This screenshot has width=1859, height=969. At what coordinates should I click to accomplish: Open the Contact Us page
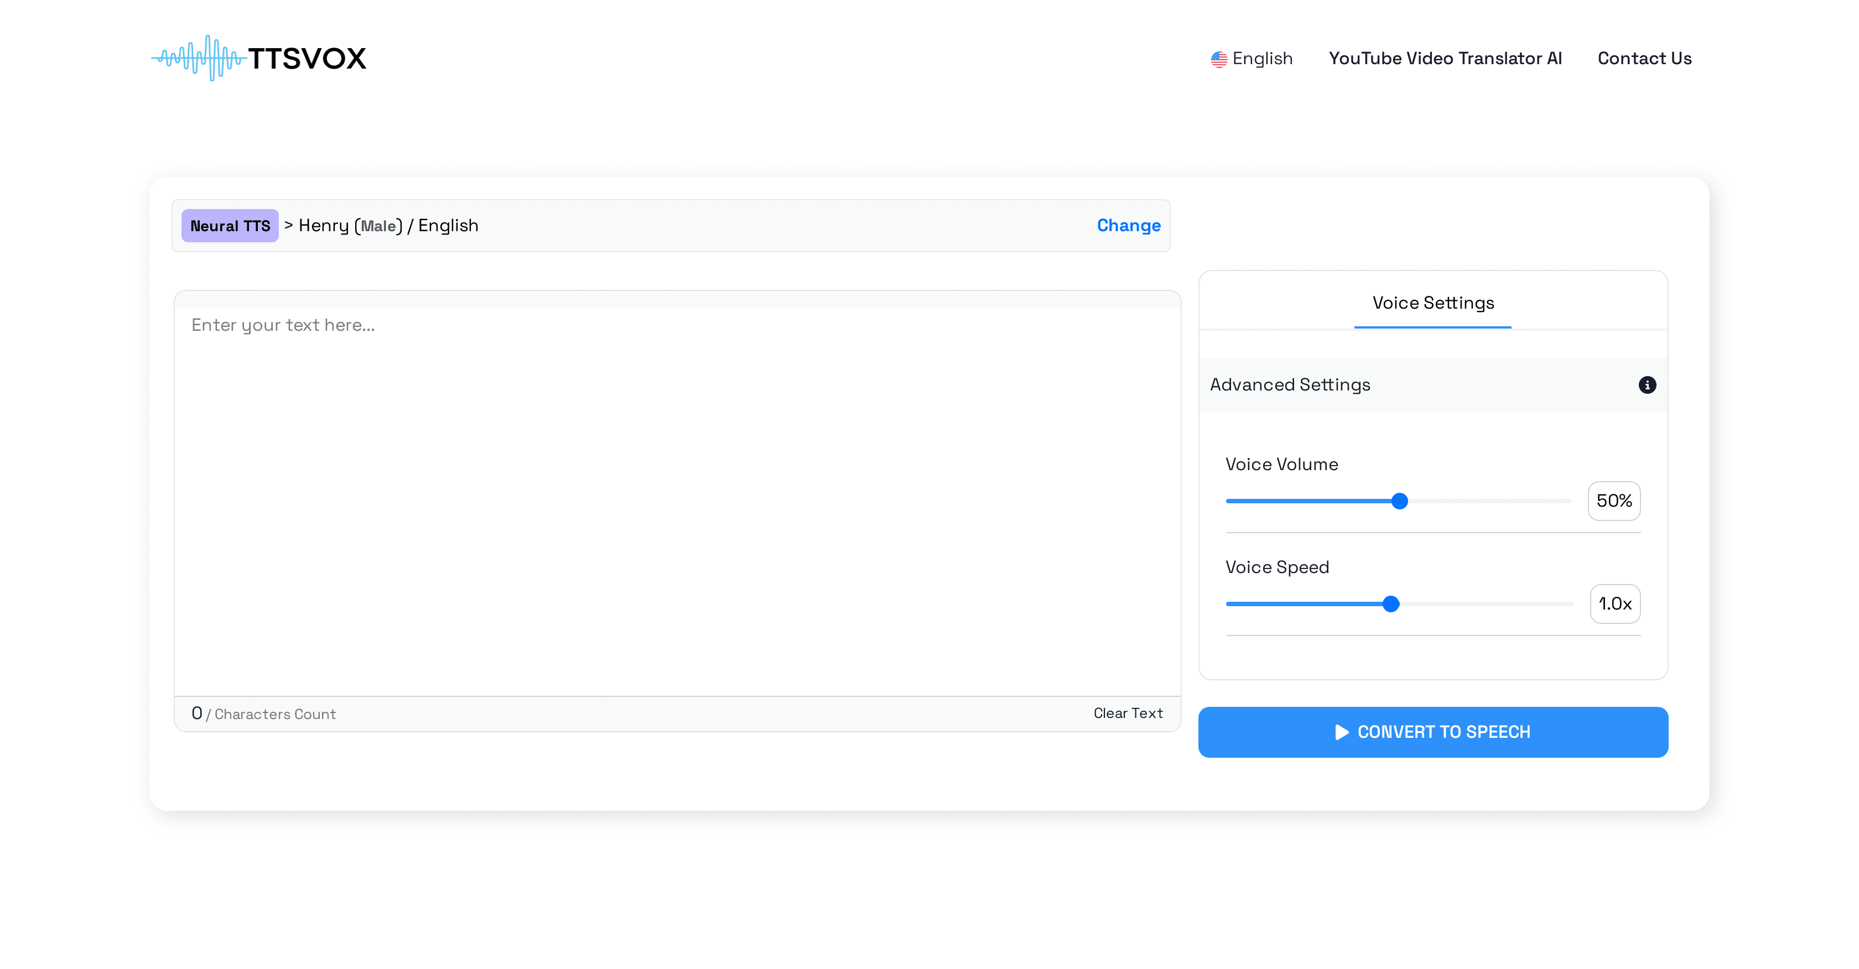1645,59
